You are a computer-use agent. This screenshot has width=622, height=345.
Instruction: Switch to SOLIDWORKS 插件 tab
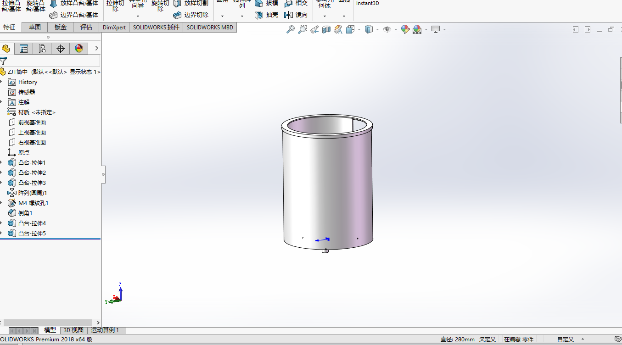click(156, 28)
